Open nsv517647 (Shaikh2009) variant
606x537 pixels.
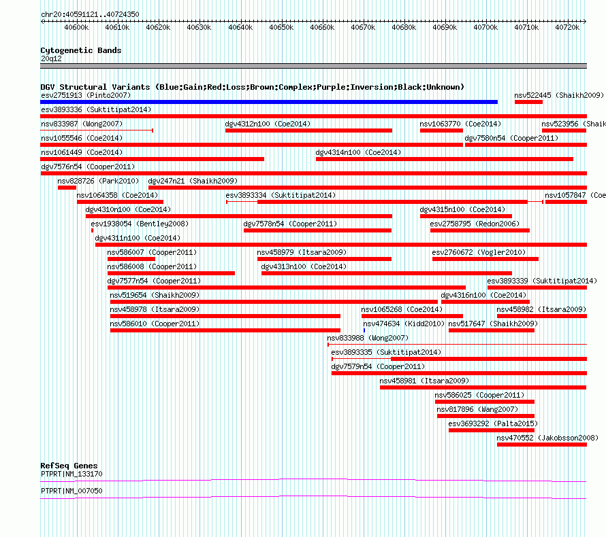[x=493, y=324]
